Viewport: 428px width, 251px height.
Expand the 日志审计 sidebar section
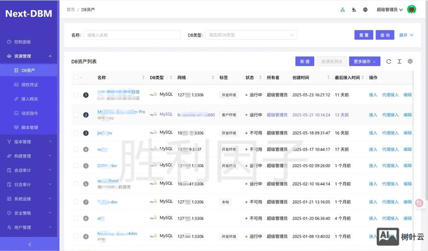29,184
